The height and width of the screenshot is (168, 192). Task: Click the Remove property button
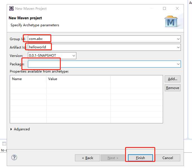pyautogui.click(x=172, y=88)
